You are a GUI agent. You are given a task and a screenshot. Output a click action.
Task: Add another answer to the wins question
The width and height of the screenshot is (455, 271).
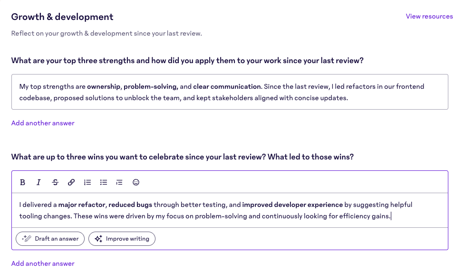[x=43, y=263]
